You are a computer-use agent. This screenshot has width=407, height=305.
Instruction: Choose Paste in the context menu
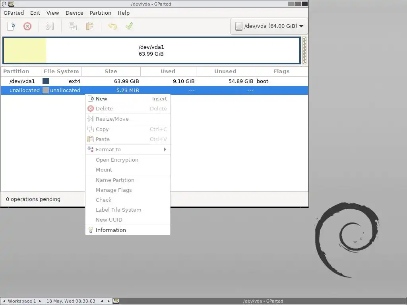point(128,139)
